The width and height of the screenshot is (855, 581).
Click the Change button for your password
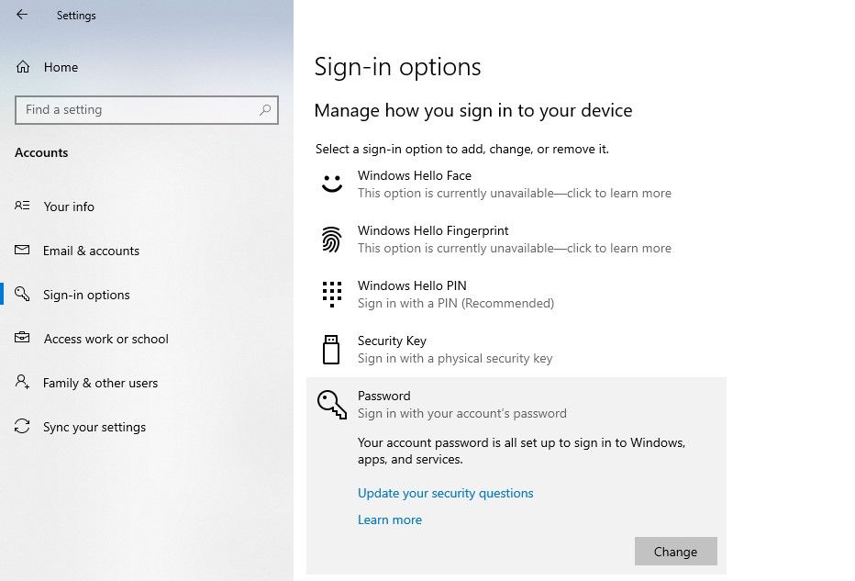coord(675,552)
